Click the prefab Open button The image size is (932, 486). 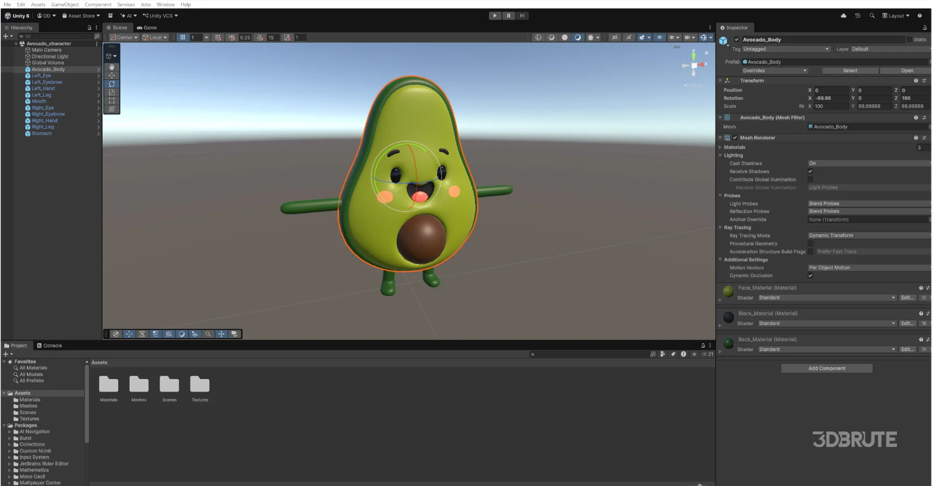(x=907, y=71)
